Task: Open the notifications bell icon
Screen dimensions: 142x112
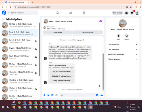Action: (132, 13)
